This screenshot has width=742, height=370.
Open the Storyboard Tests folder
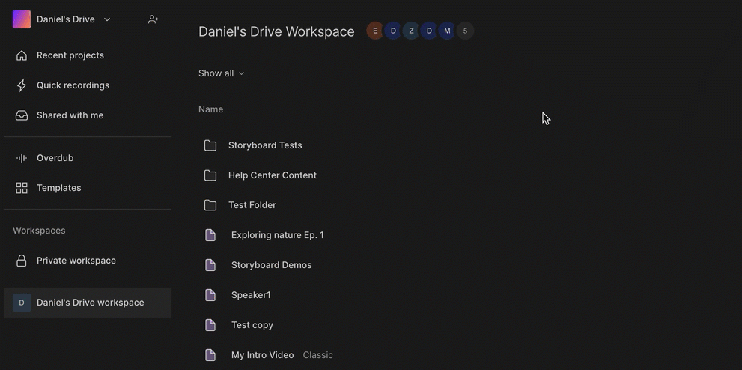[265, 145]
